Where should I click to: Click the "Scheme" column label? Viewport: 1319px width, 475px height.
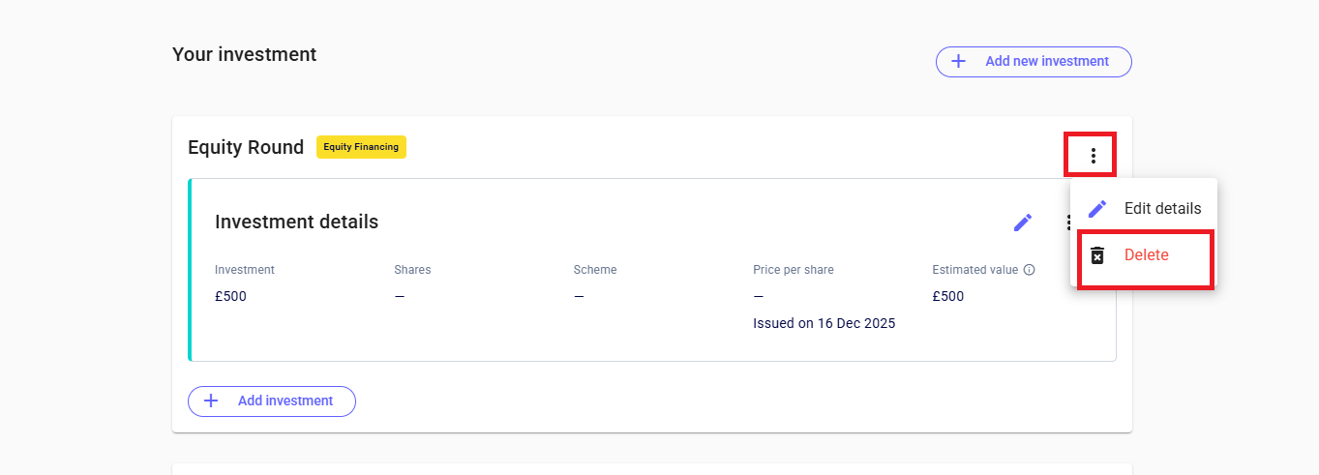coord(594,270)
